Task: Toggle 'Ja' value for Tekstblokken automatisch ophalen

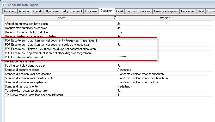Action: 119,91
